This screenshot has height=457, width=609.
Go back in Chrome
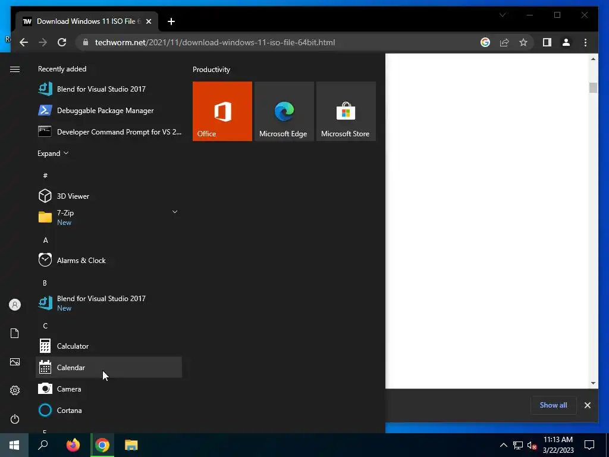click(x=24, y=42)
